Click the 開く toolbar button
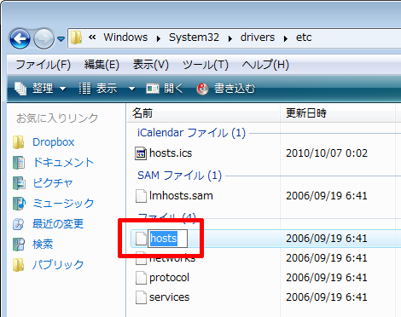Image resolution: width=401 pixels, height=317 pixels. tap(165, 89)
